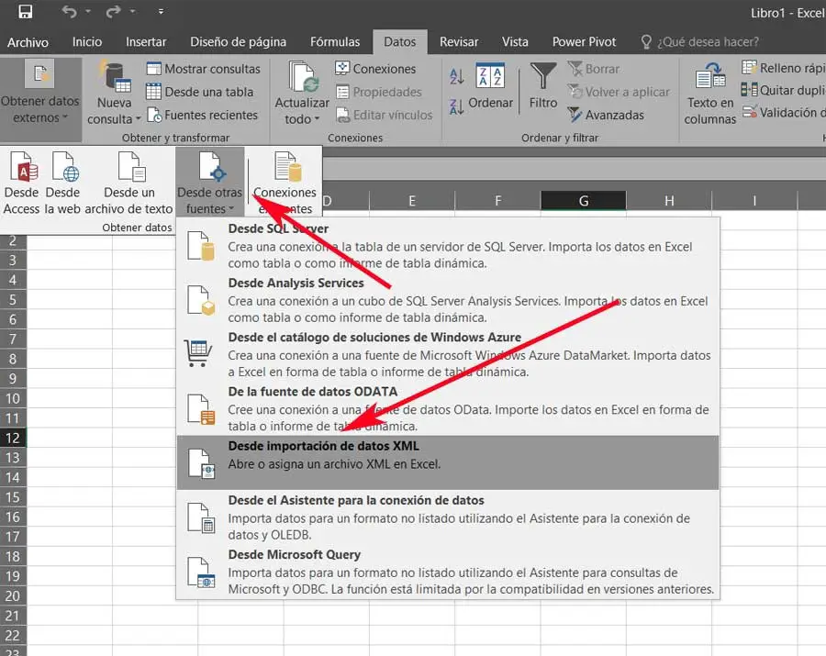Choose Desde Analysis Services
Image resolution: width=826 pixels, height=656 pixels.
click(448, 300)
